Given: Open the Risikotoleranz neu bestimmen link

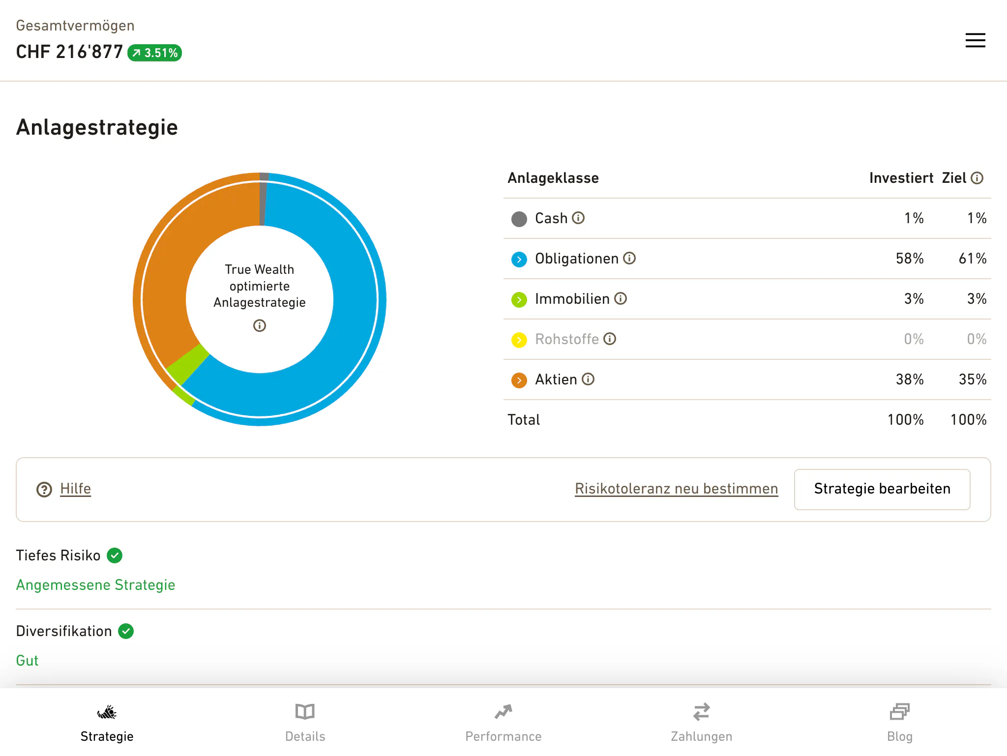Looking at the screenshot, I should [x=676, y=489].
